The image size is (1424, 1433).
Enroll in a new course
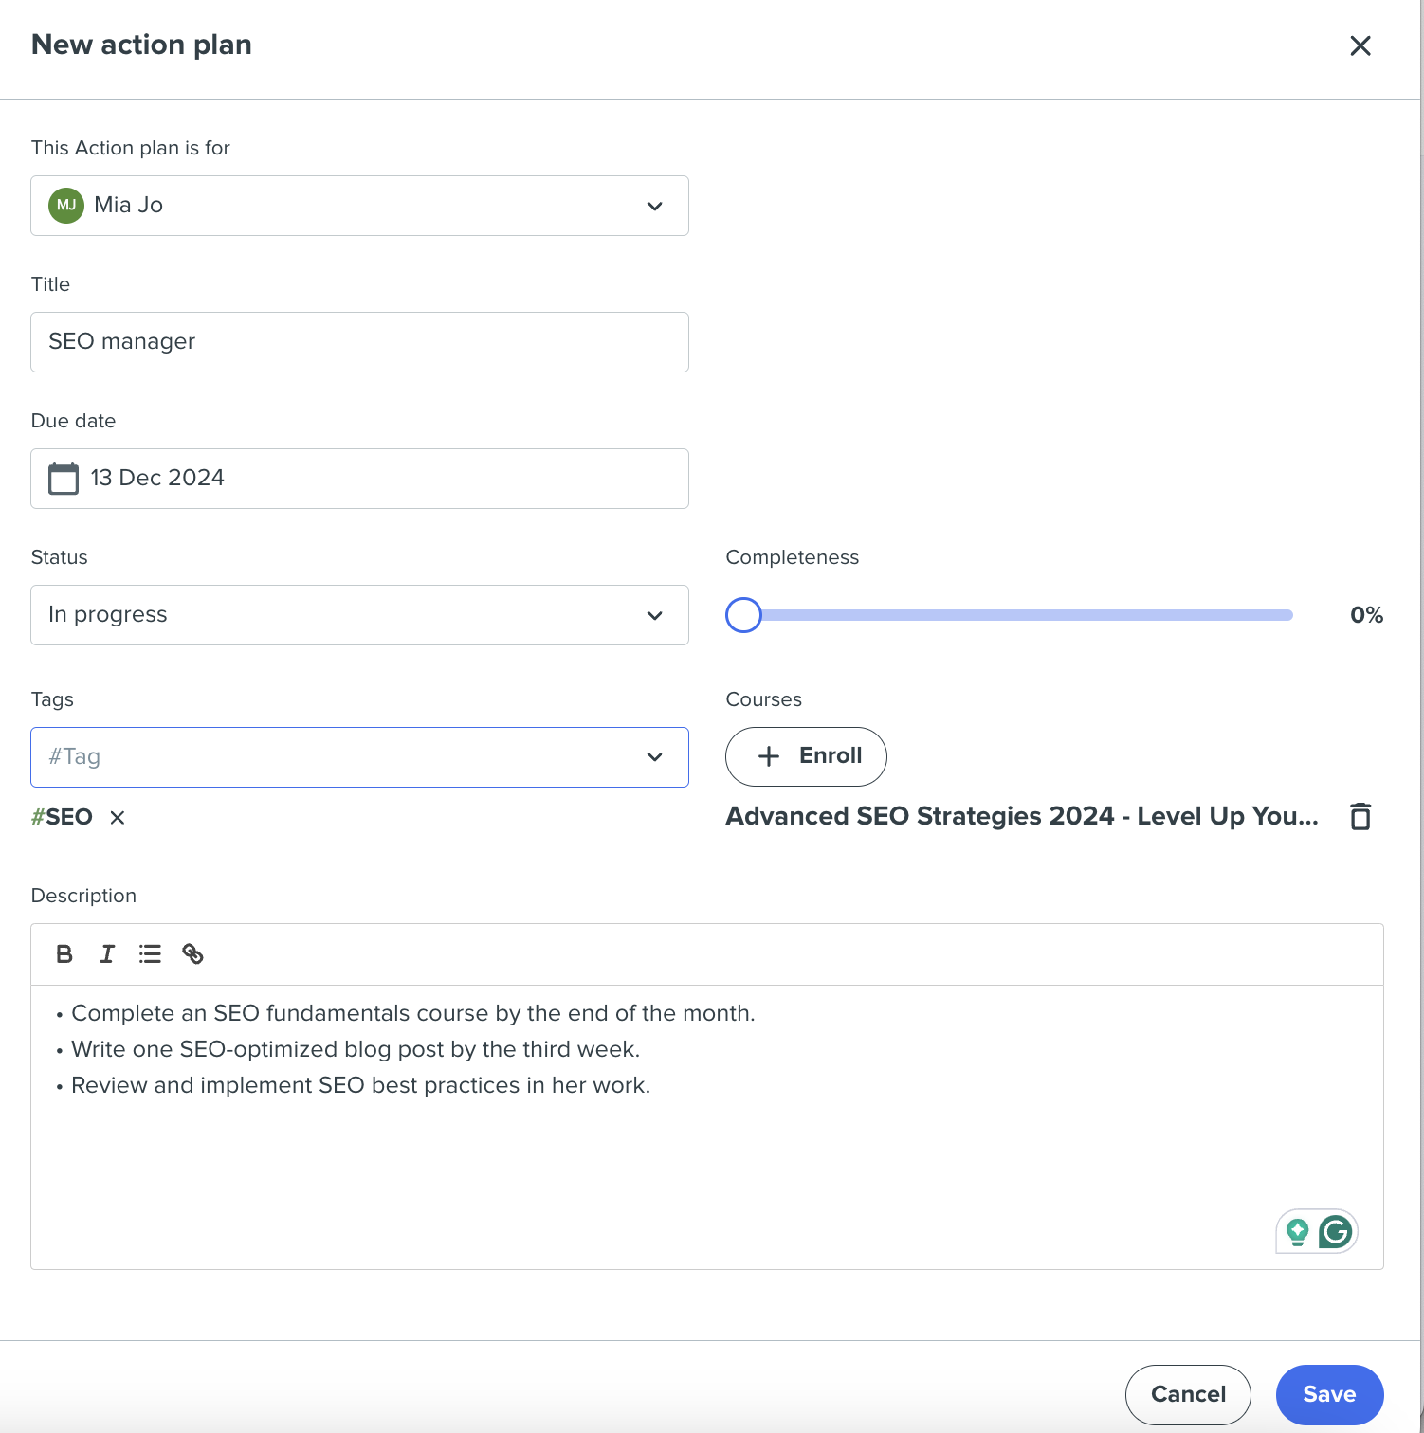pos(806,756)
